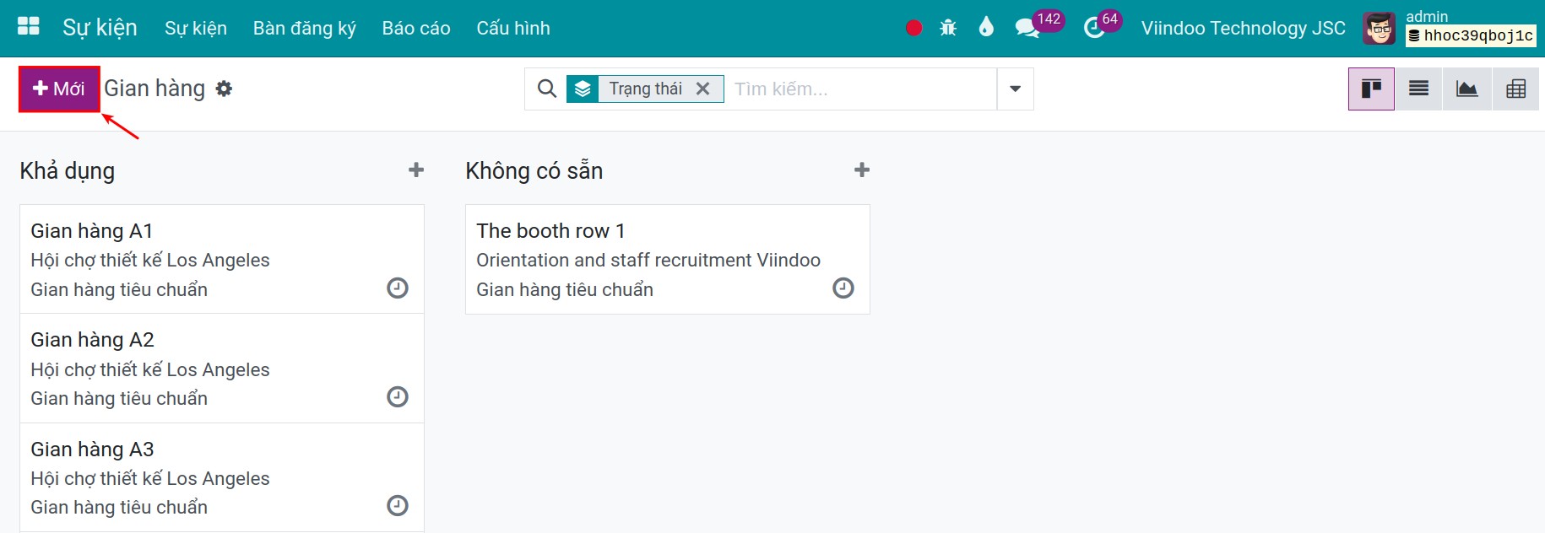Open activity clock on Gian hàng A3
Image resolution: width=1545 pixels, height=533 pixels.
pos(398,506)
